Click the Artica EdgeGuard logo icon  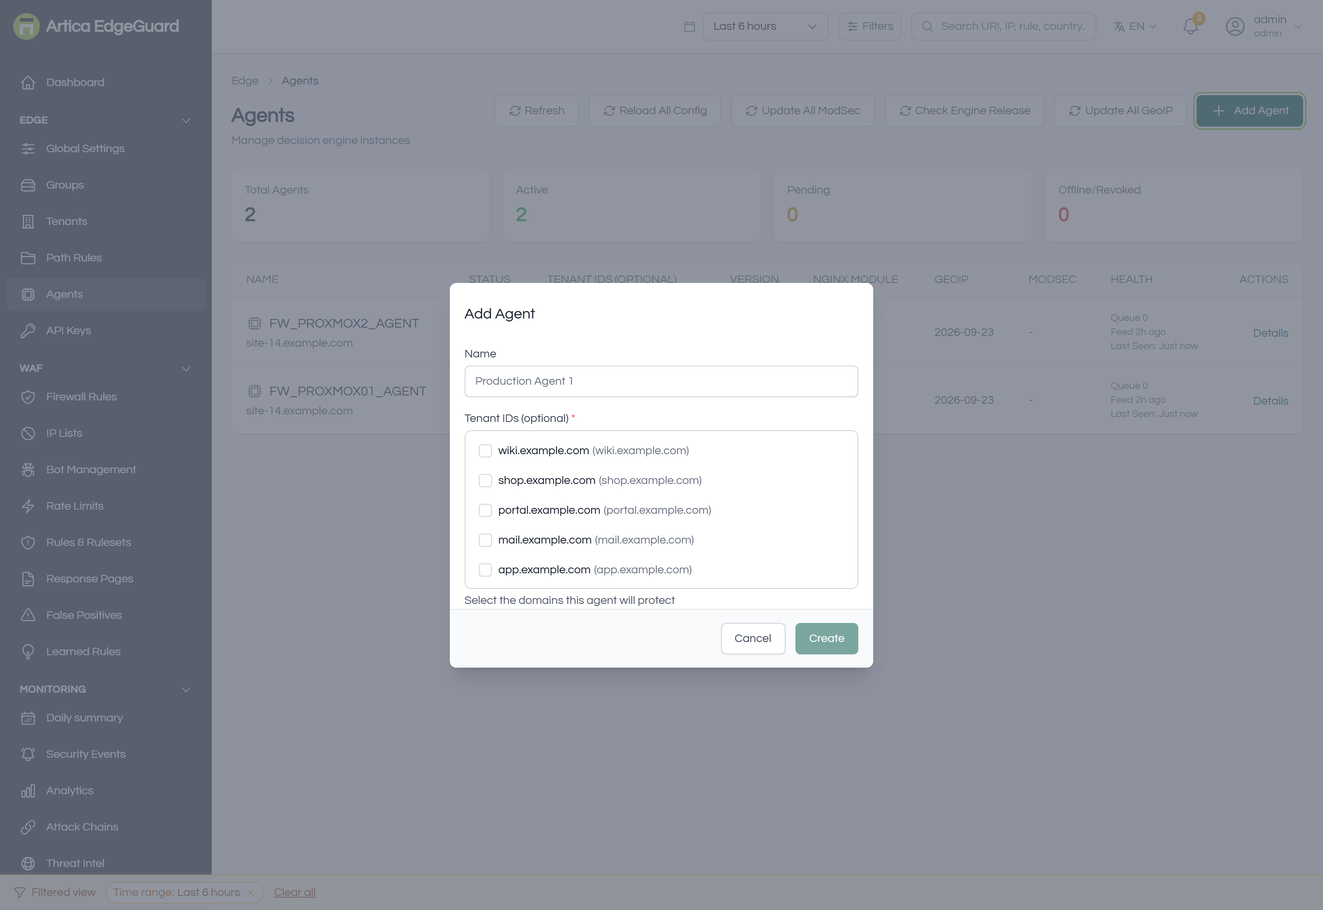26,26
